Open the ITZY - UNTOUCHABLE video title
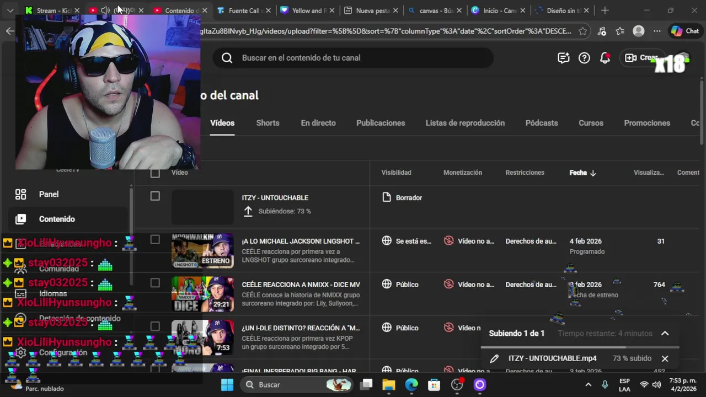The image size is (706, 397). pos(275,198)
